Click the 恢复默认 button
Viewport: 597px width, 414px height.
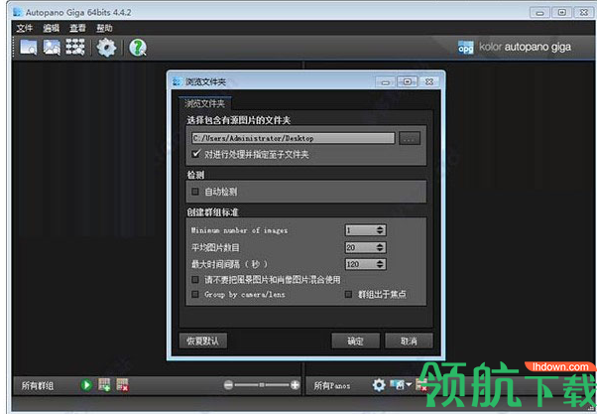203,341
